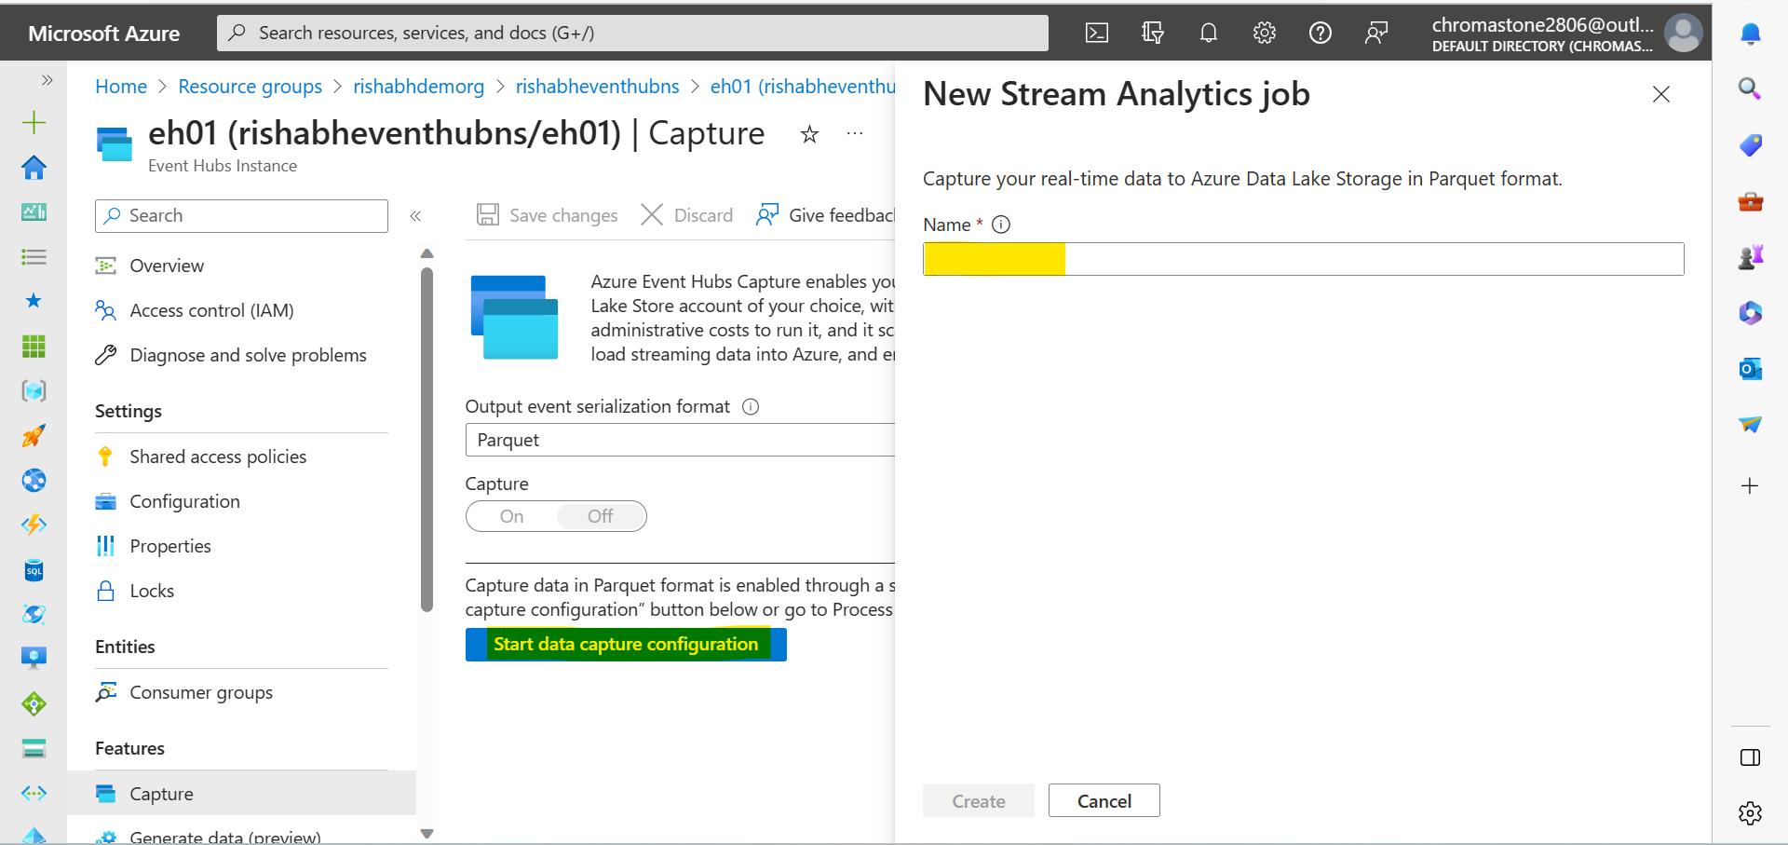The height and width of the screenshot is (845, 1788).
Task: Open the Help question mark icon
Action: click(1321, 34)
